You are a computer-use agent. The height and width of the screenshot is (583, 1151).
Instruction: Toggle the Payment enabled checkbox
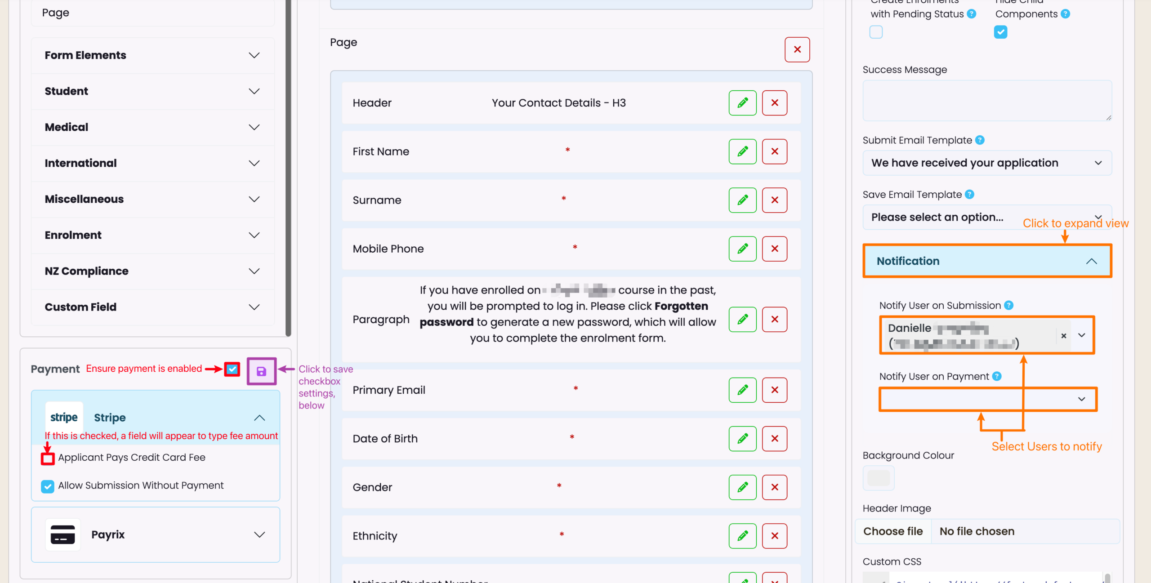(x=232, y=369)
